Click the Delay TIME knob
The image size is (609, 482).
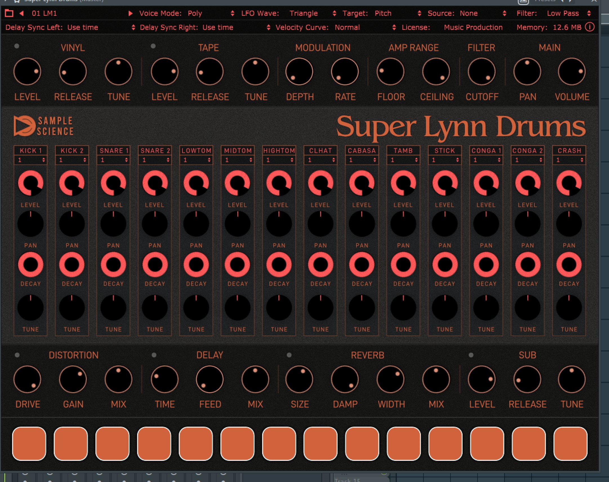(164, 379)
